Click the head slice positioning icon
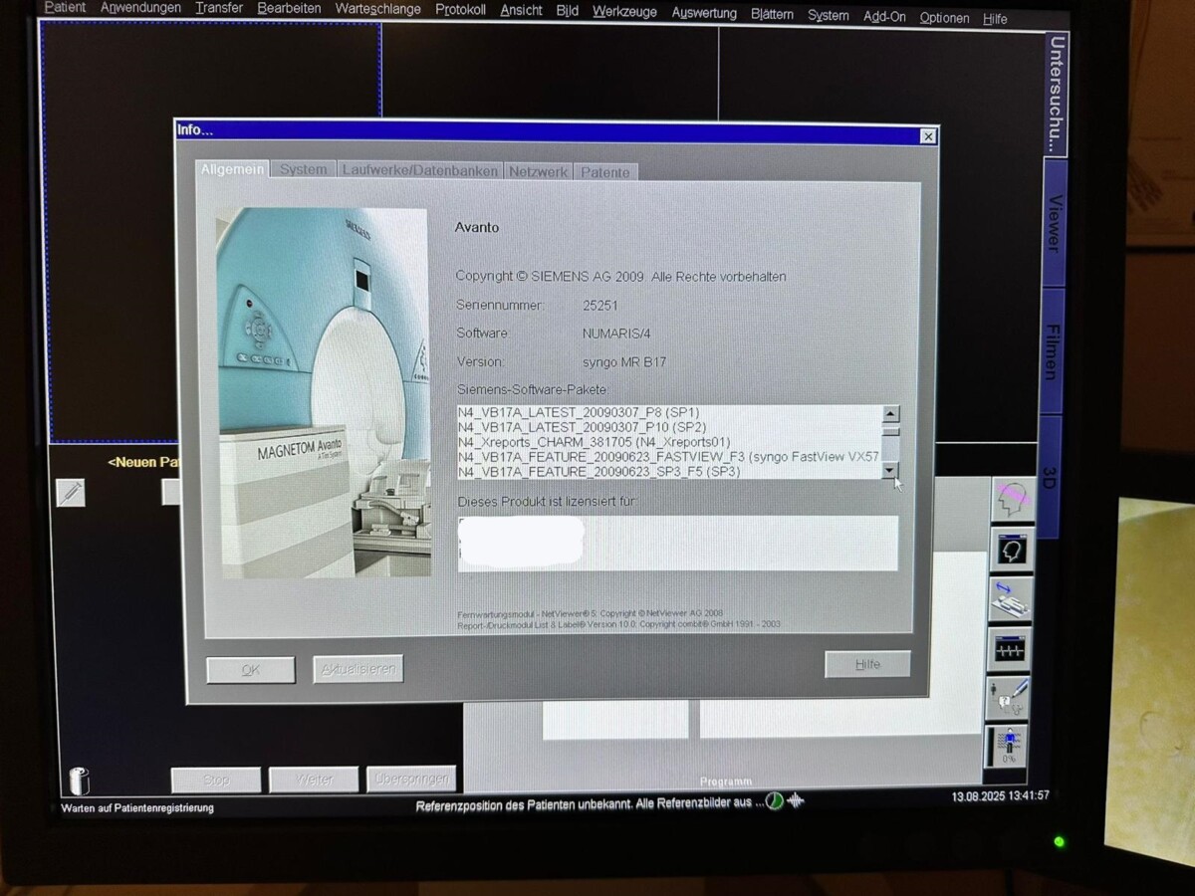 [1011, 499]
